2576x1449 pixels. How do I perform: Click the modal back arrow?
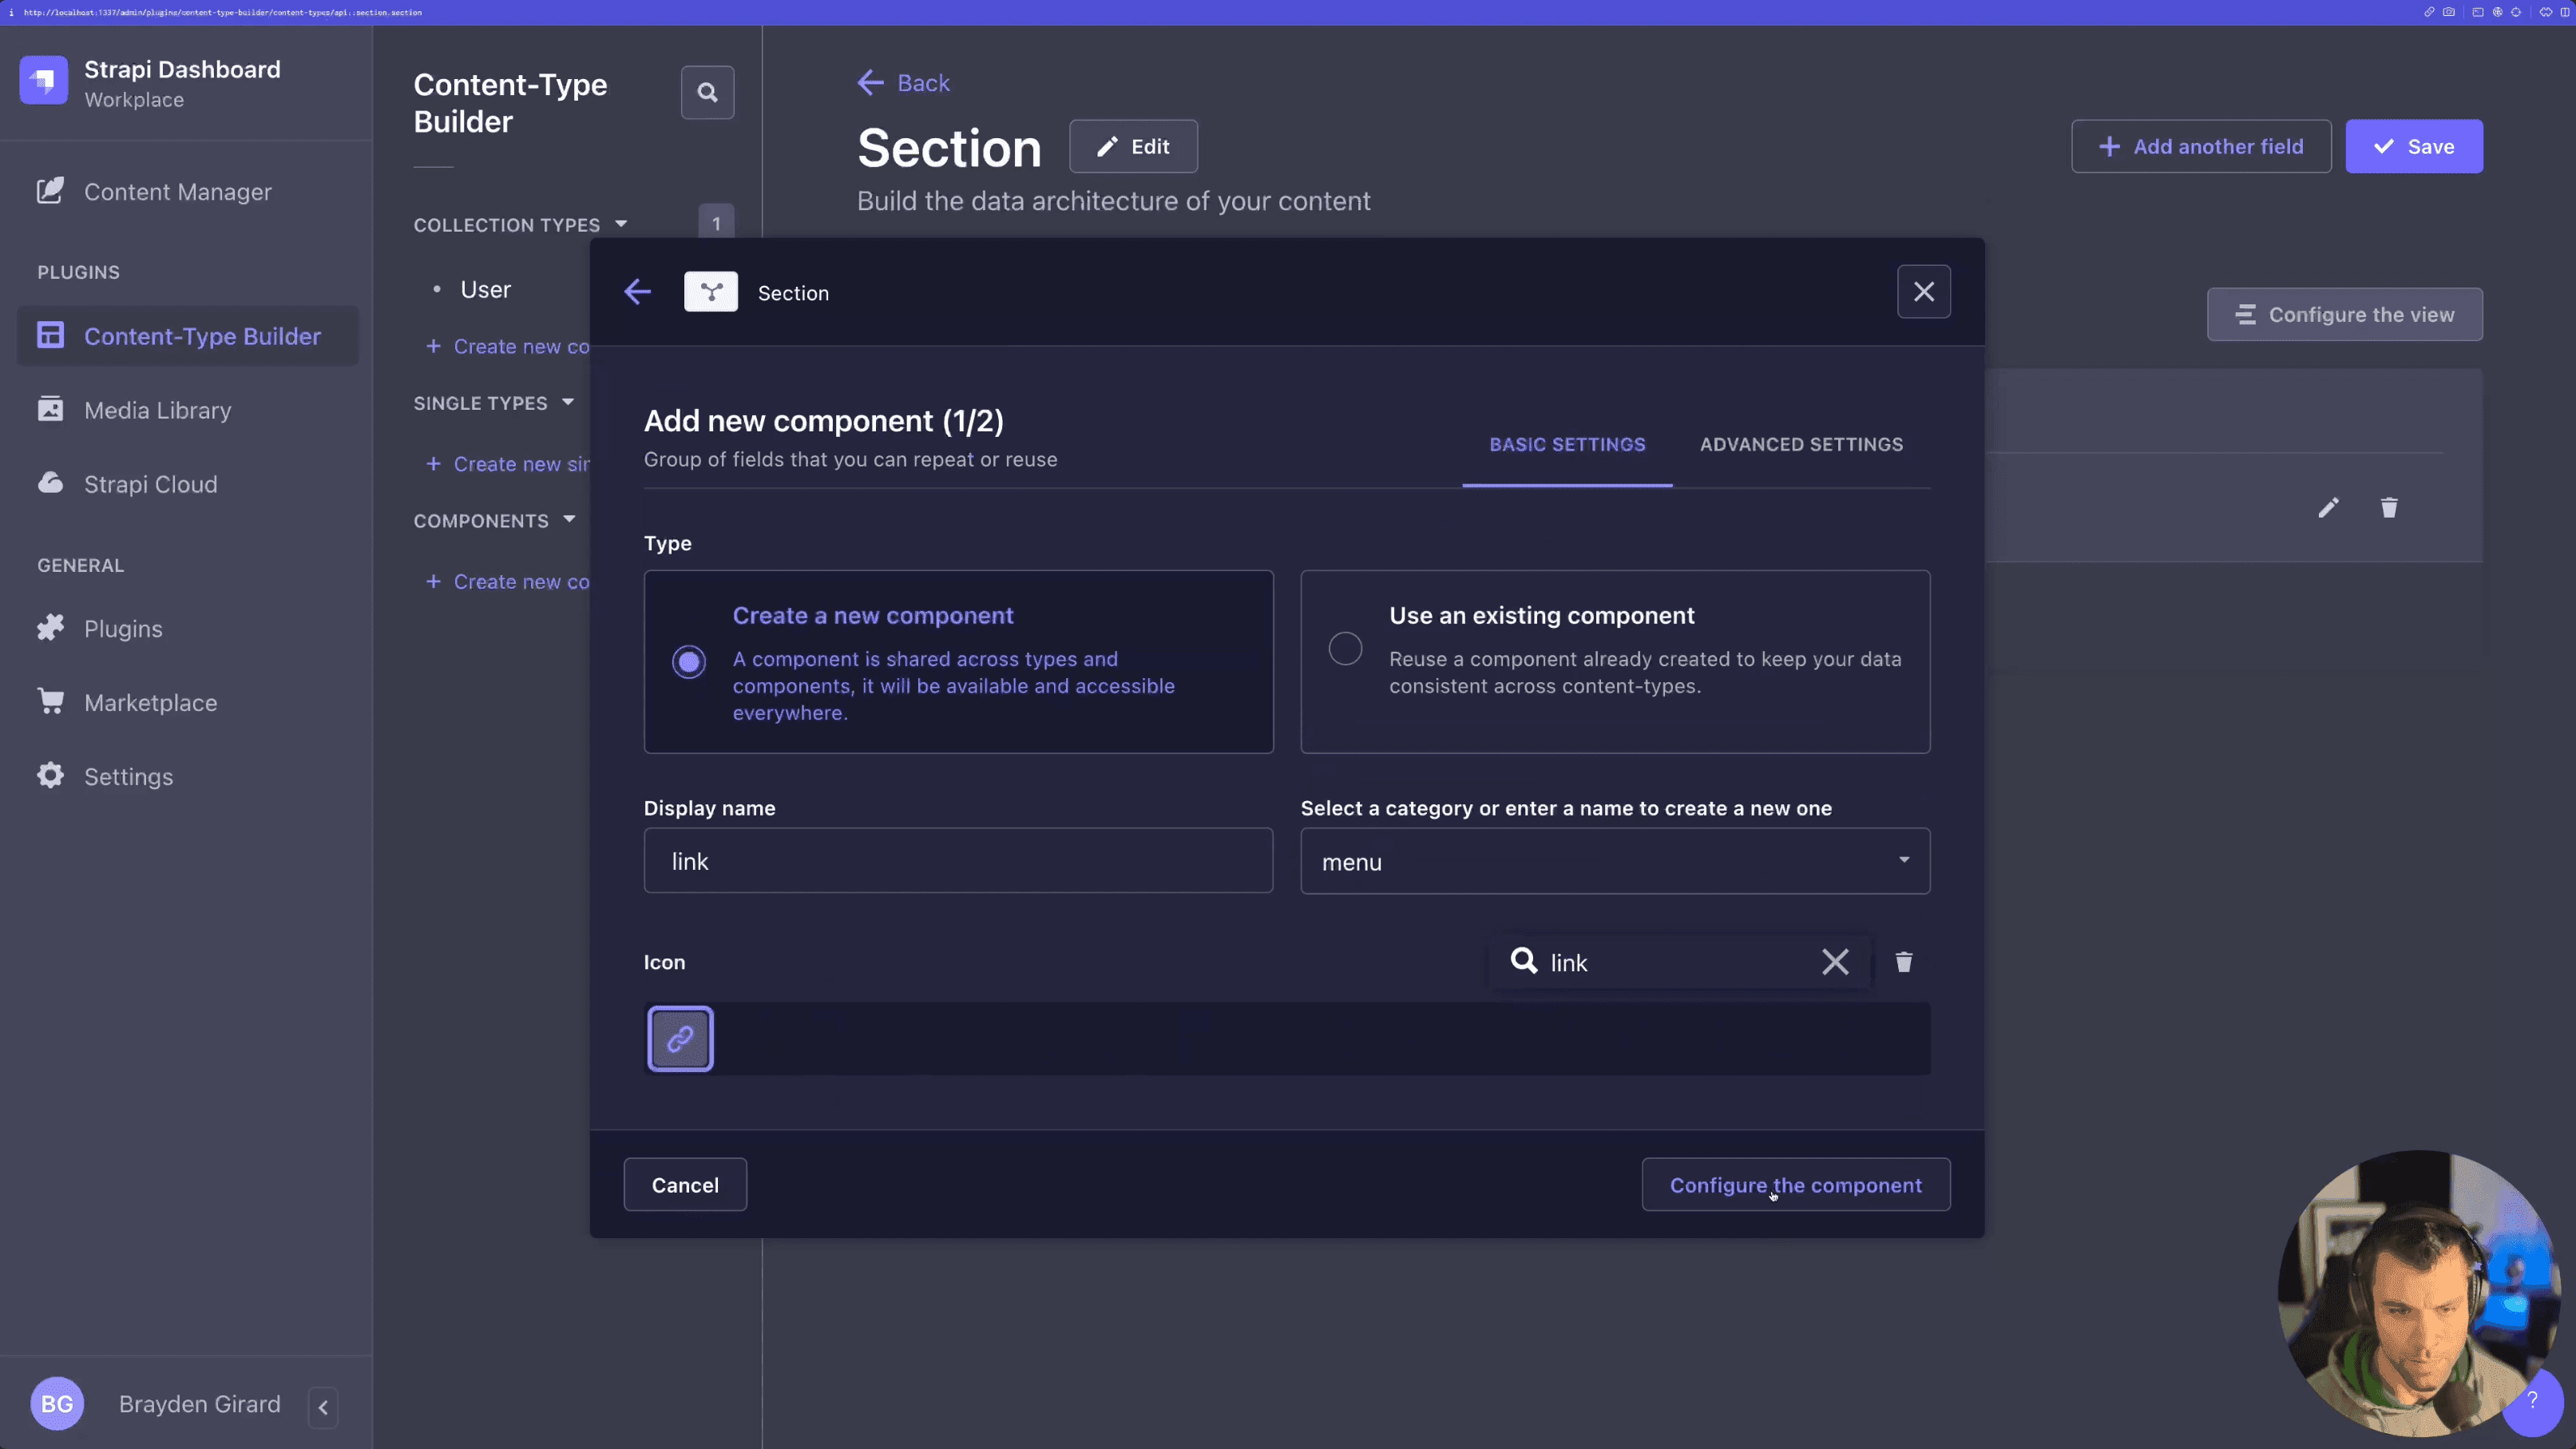(637, 292)
